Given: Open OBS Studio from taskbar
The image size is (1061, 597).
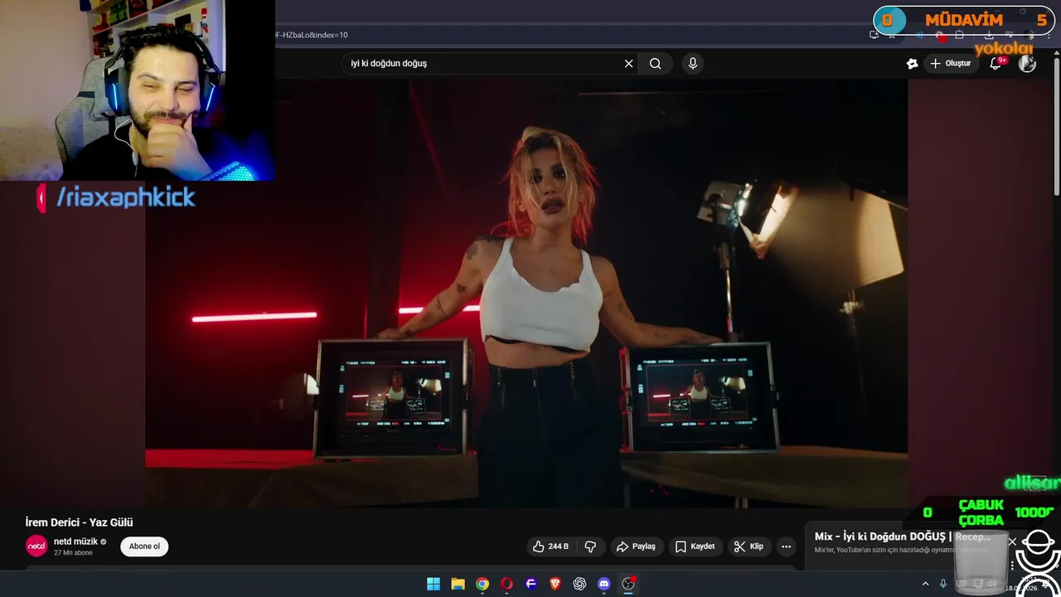Looking at the screenshot, I should point(628,584).
